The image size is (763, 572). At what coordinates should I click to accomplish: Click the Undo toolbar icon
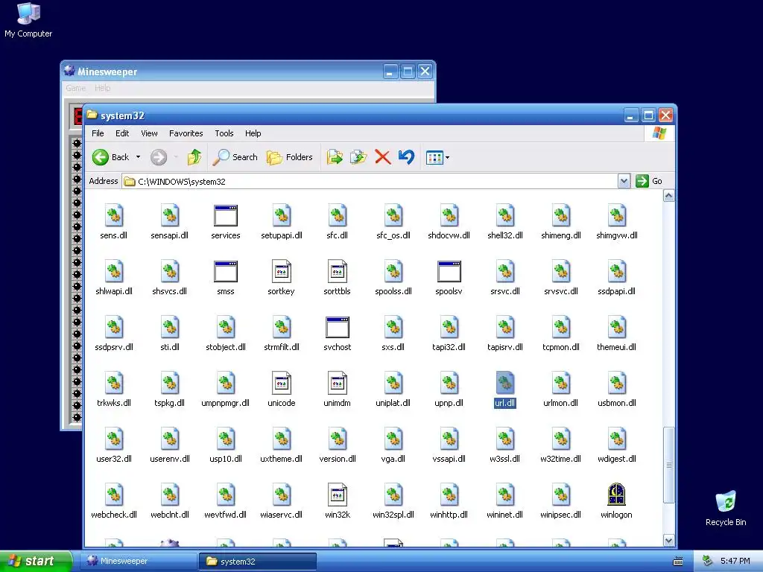coord(406,157)
